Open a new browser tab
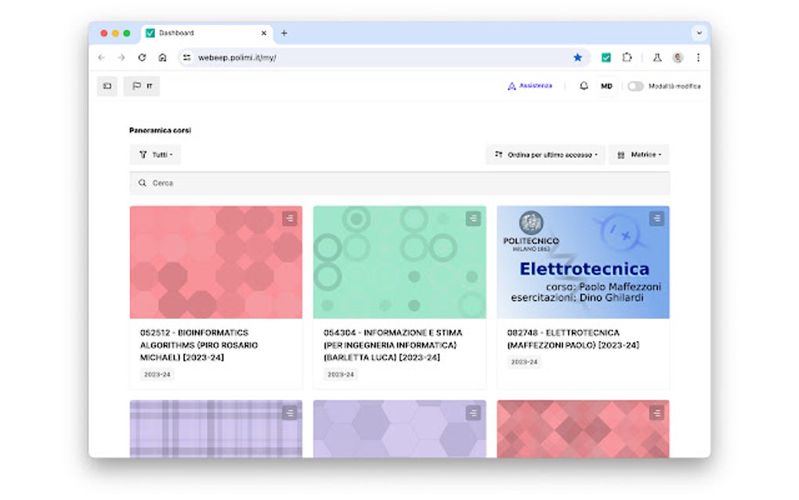The height and width of the screenshot is (500, 799). tap(284, 33)
